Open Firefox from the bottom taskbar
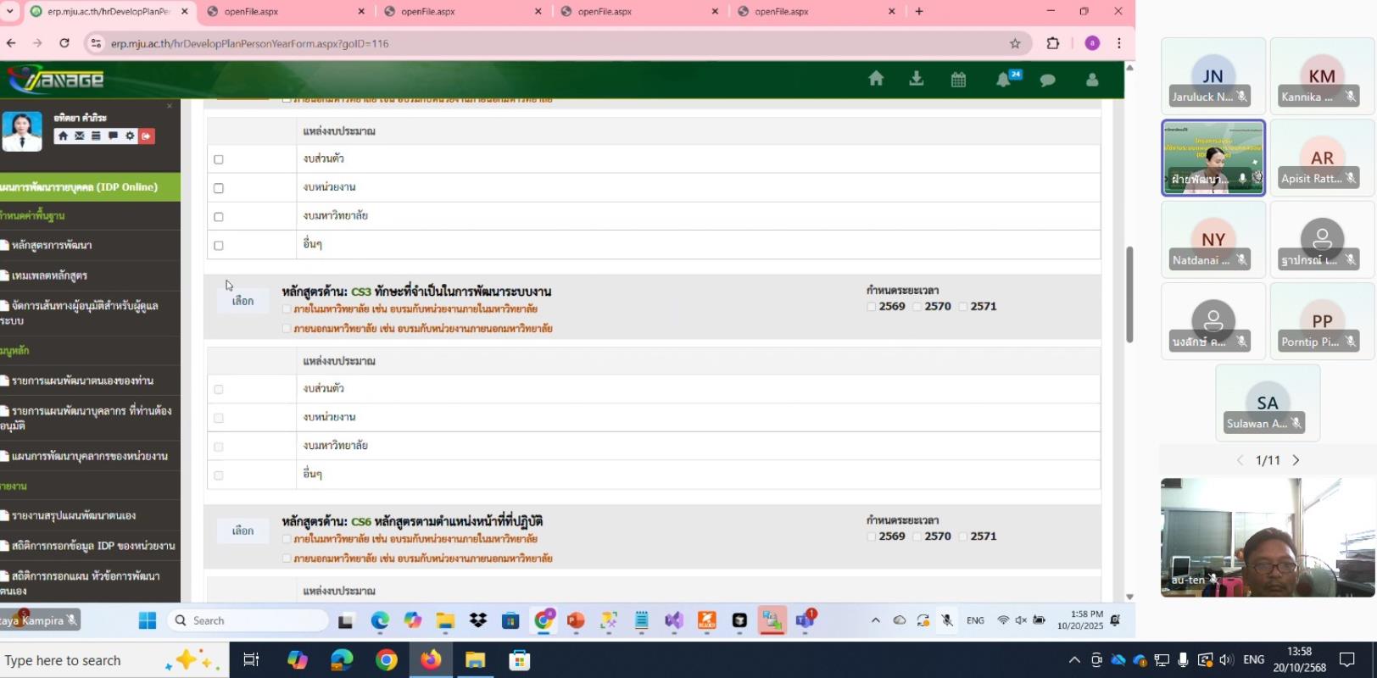Screen dimensions: 1377x678 coord(431,660)
